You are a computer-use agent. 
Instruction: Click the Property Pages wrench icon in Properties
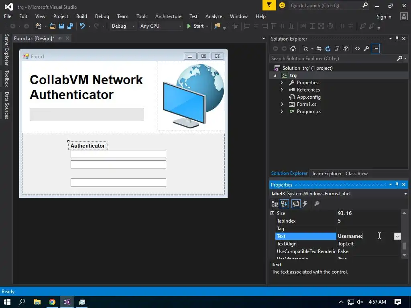click(317, 203)
